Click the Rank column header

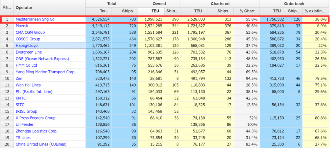point(7,7)
